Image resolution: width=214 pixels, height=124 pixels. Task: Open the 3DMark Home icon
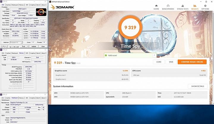(156, 6)
